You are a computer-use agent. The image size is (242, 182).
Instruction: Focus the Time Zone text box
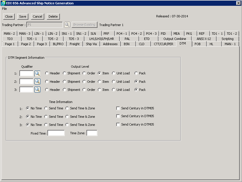point(92,133)
